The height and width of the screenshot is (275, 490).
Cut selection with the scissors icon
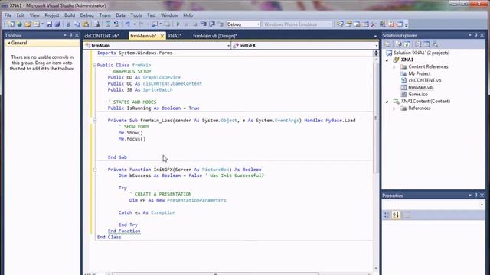coord(68,24)
